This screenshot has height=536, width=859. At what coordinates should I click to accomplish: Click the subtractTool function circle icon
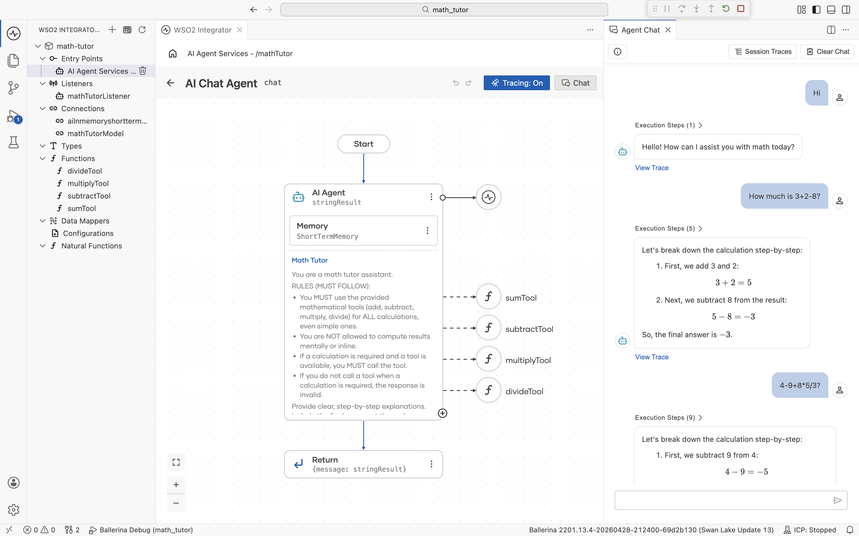tap(488, 328)
